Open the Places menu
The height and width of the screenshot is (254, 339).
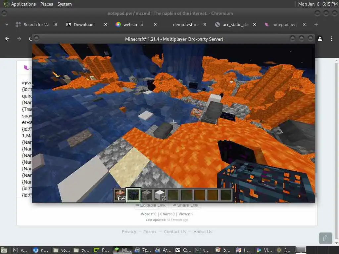point(47,4)
